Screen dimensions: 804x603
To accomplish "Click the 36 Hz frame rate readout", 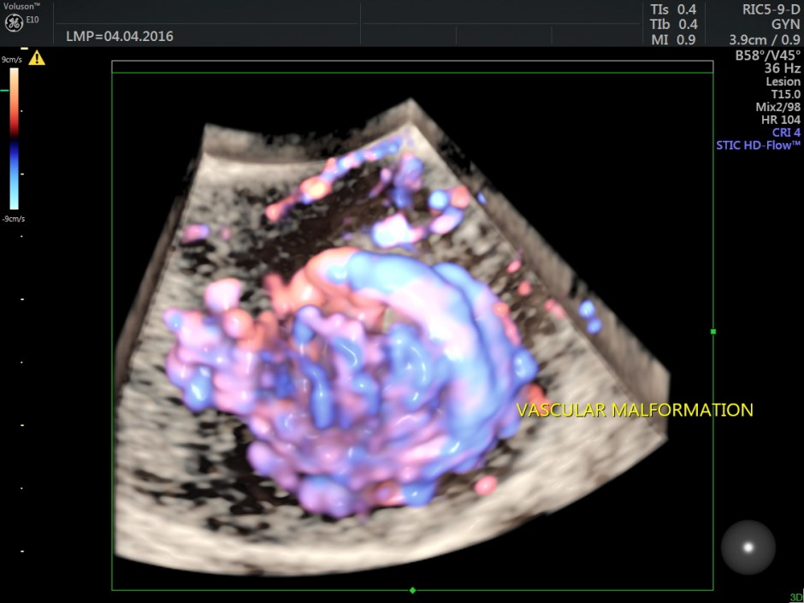I will pos(783,68).
